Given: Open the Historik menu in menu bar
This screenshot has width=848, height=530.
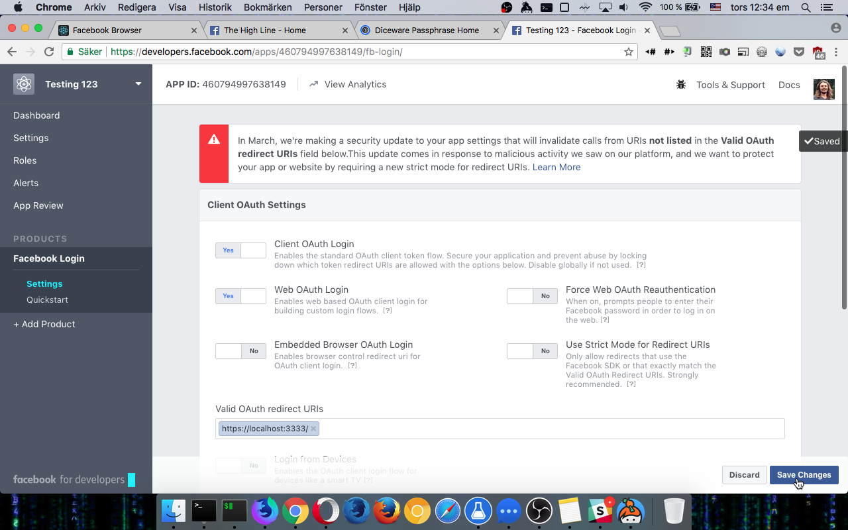Looking at the screenshot, I should pyautogui.click(x=215, y=7).
